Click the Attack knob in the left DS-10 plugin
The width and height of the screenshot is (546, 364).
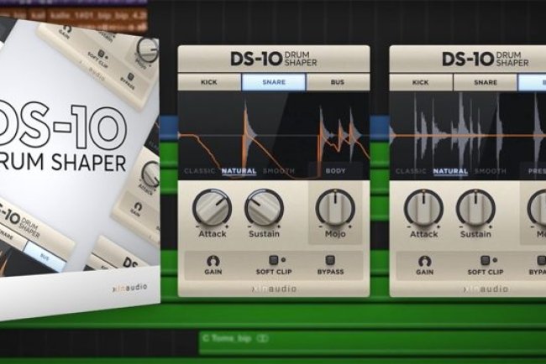coord(212,208)
